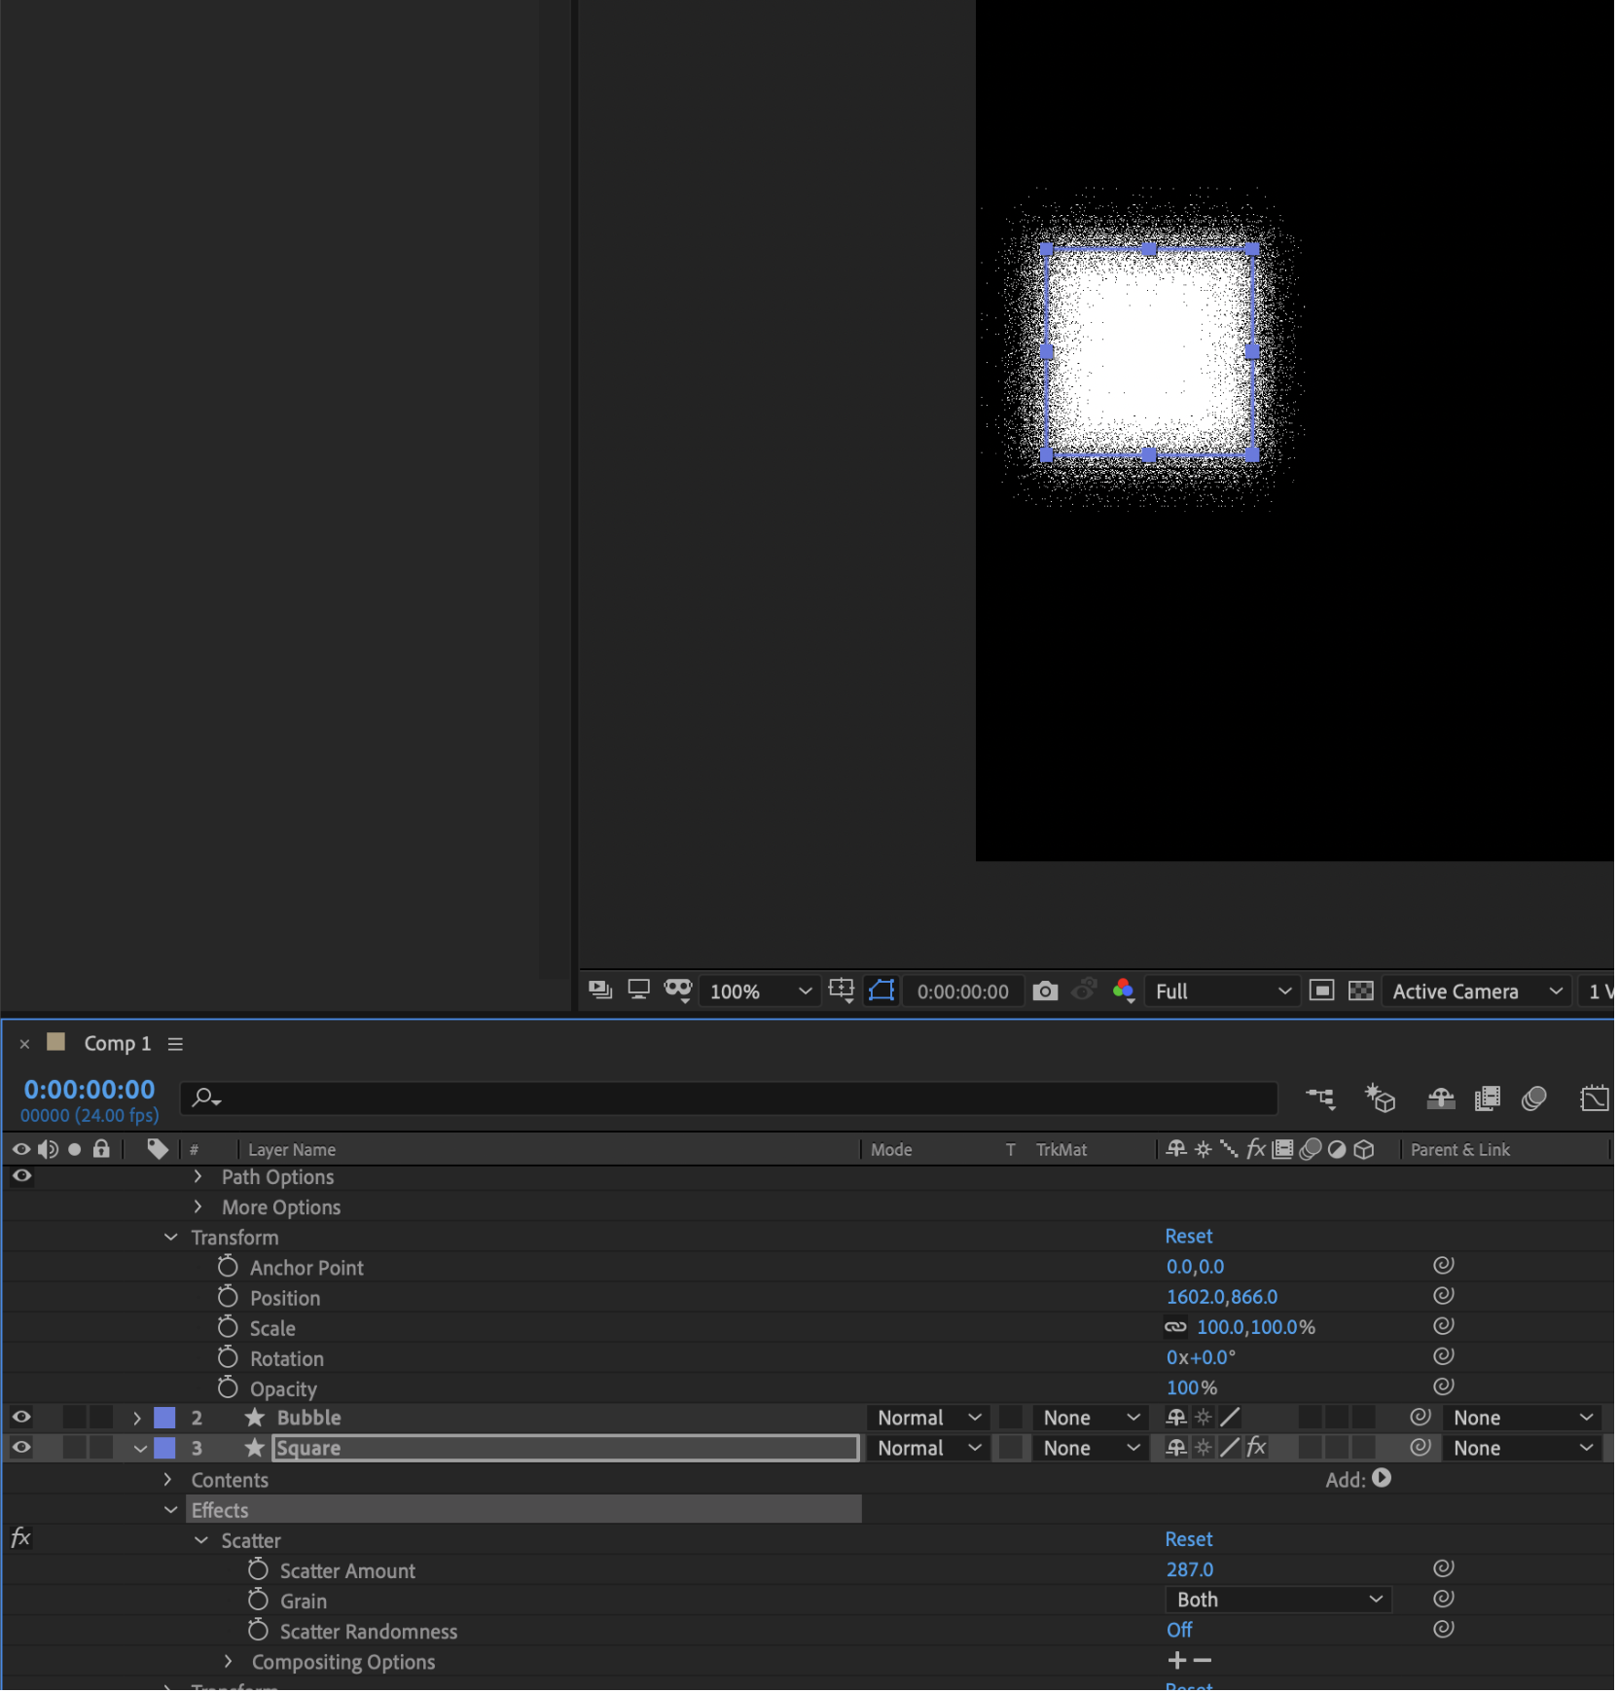This screenshot has height=1693, width=1619.
Task: Click the pick whip for Position property
Action: (x=1446, y=1298)
